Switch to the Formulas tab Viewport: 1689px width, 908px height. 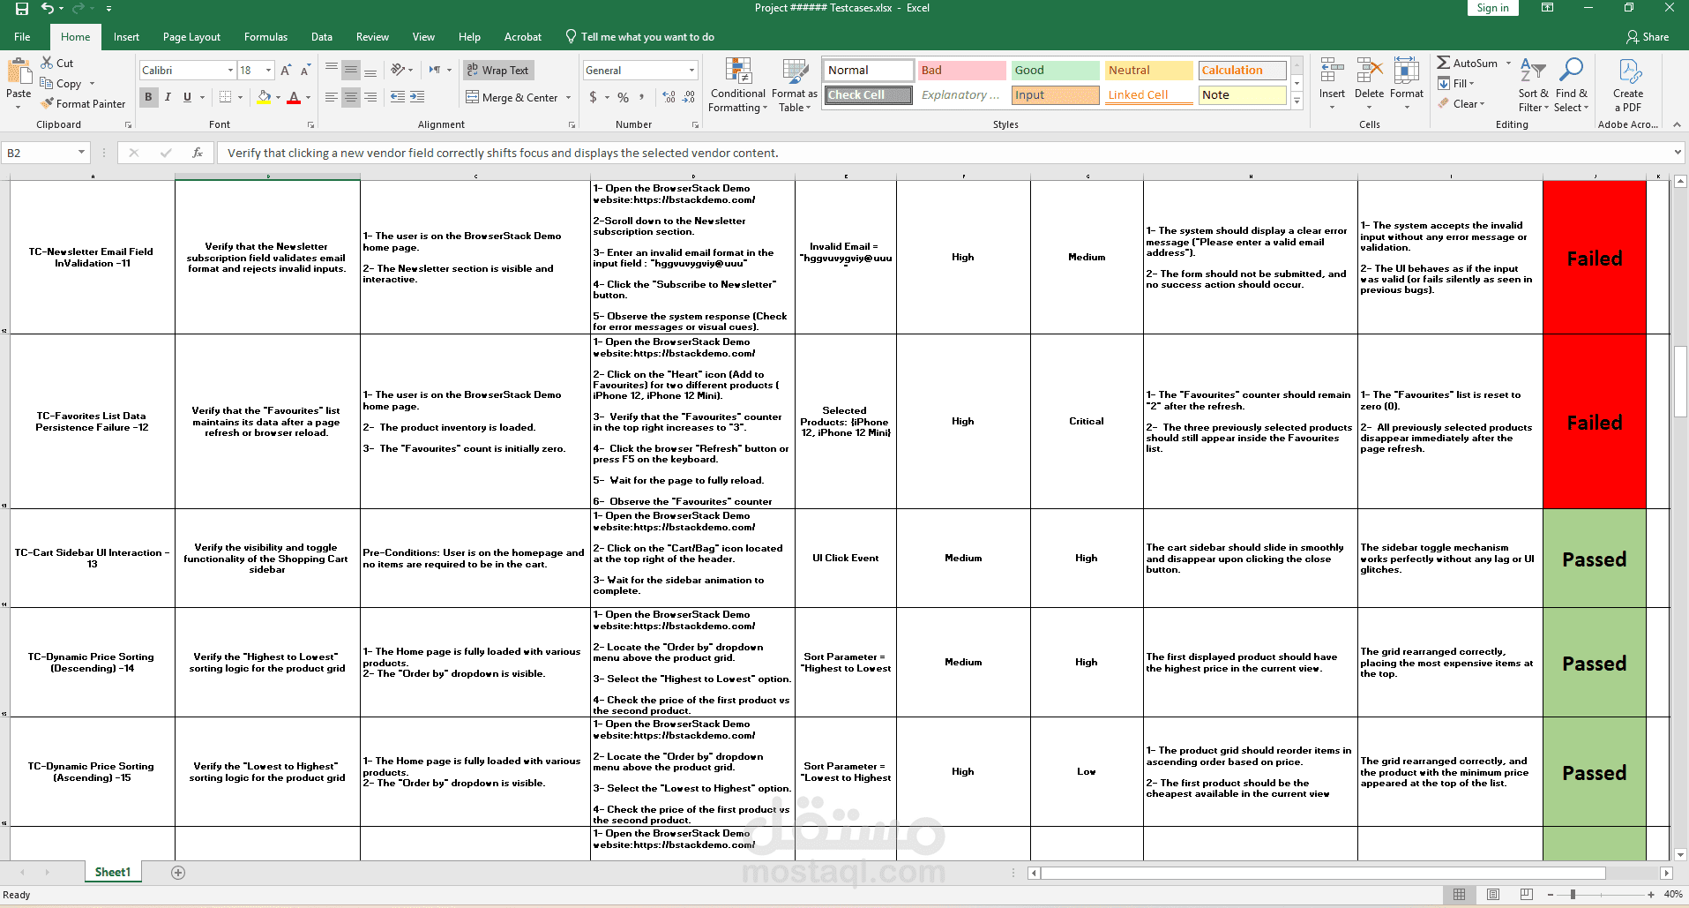pyautogui.click(x=265, y=37)
